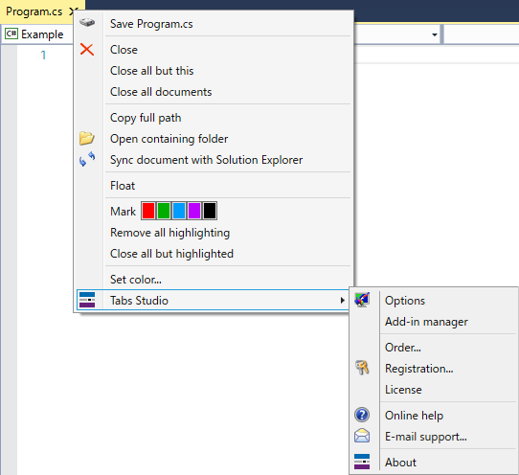Click the blue question mark help icon
The width and height of the screenshot is (519, 475).
(x=362, y=415)
